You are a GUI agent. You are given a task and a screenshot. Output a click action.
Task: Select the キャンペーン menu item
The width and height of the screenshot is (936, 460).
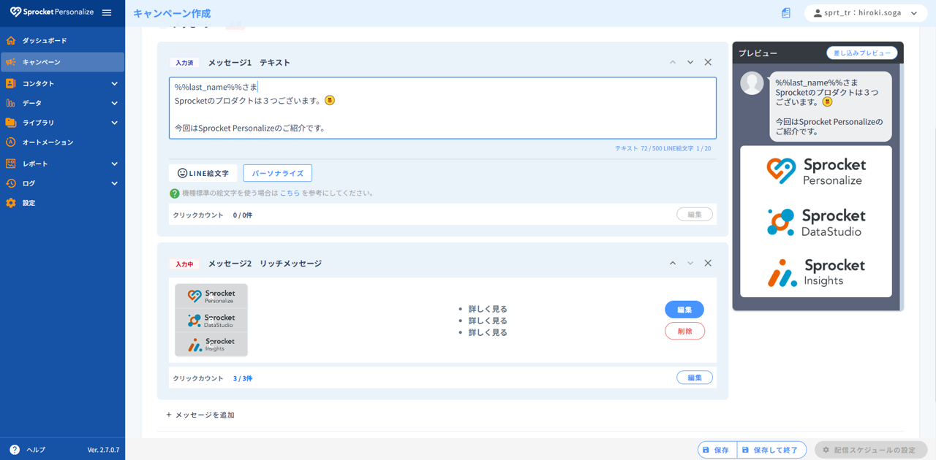tap(44, 62)
